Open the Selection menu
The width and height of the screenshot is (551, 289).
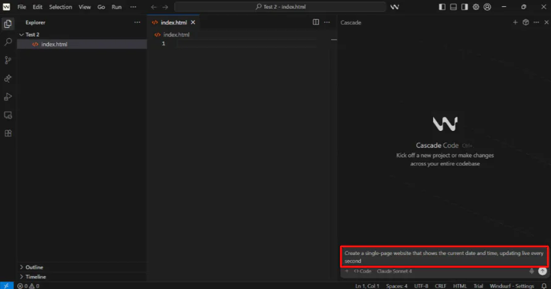tap(61, 7)
